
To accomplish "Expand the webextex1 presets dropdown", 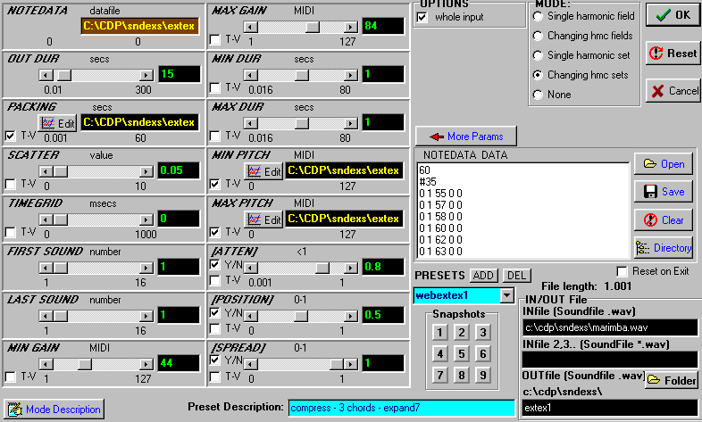I will point(507,295).
